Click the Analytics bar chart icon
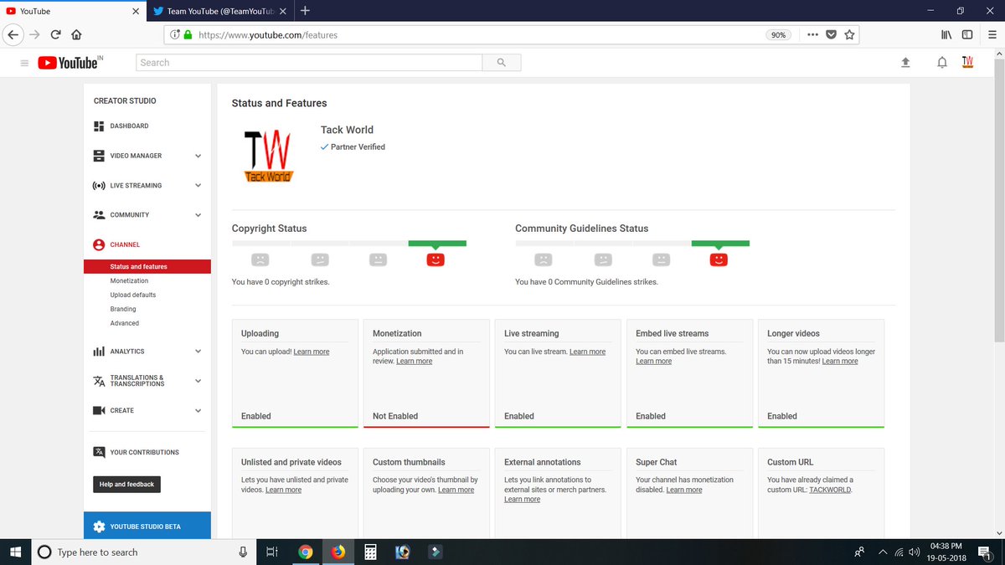This screenshot has width=1005, height=565. click(x=99, y=352)
